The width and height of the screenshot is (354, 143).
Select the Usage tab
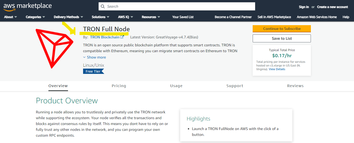(176, 86)
